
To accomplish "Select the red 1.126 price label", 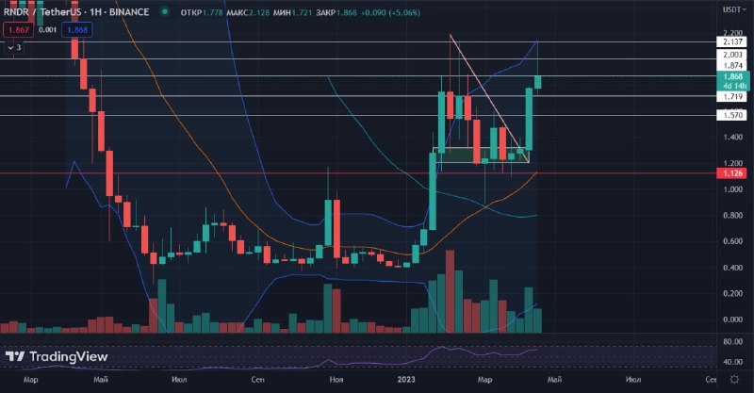I will (x=732, y=173).
